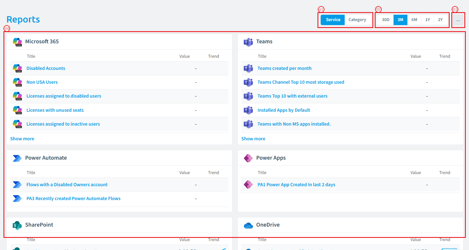
Task: Switch report grouping to Category
Action: (x=357, y=20)
